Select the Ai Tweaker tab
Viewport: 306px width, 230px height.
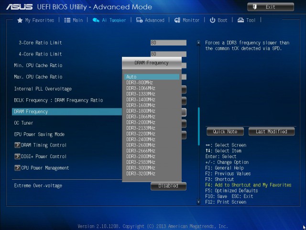tap(109, 20)
